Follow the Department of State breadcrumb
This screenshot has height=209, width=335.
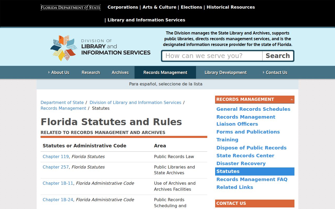62,102
